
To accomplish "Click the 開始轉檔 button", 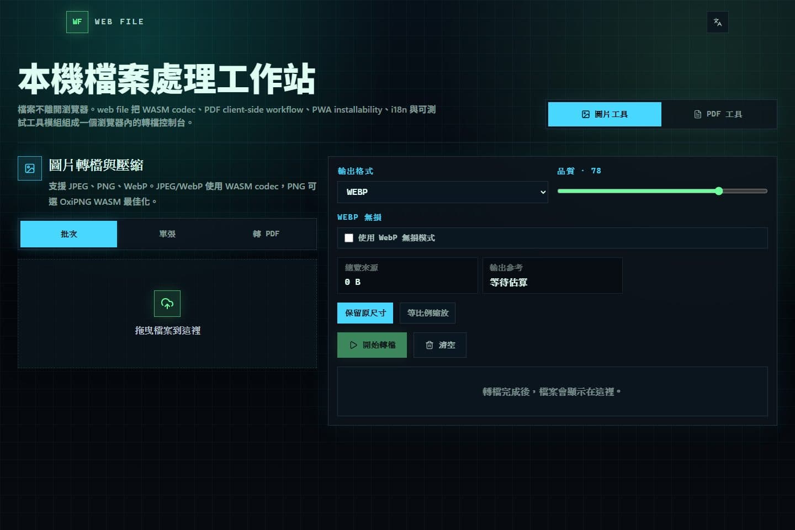I will (372, 345).
